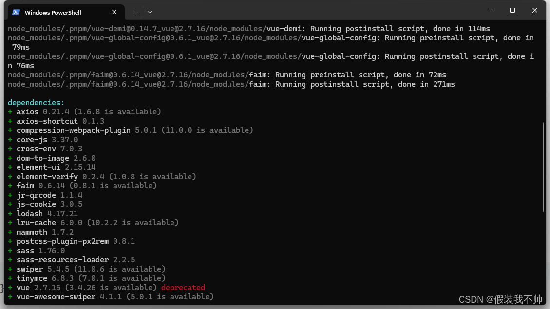Click the 'dependencies:' heading text

pyautogui.click(x=36, y=103)
